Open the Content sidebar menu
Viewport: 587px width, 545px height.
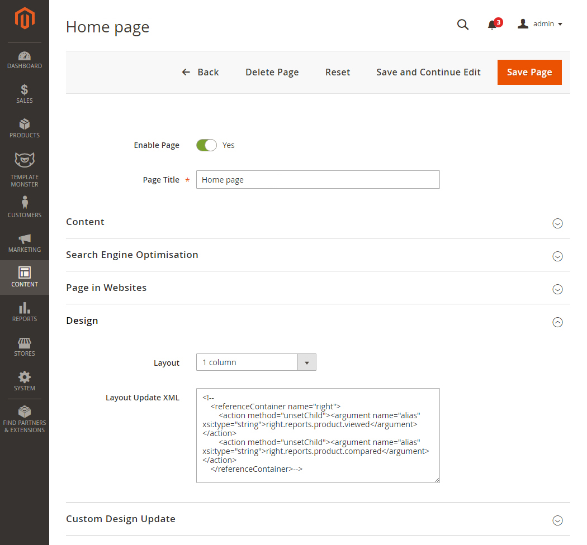pos(25,277)
